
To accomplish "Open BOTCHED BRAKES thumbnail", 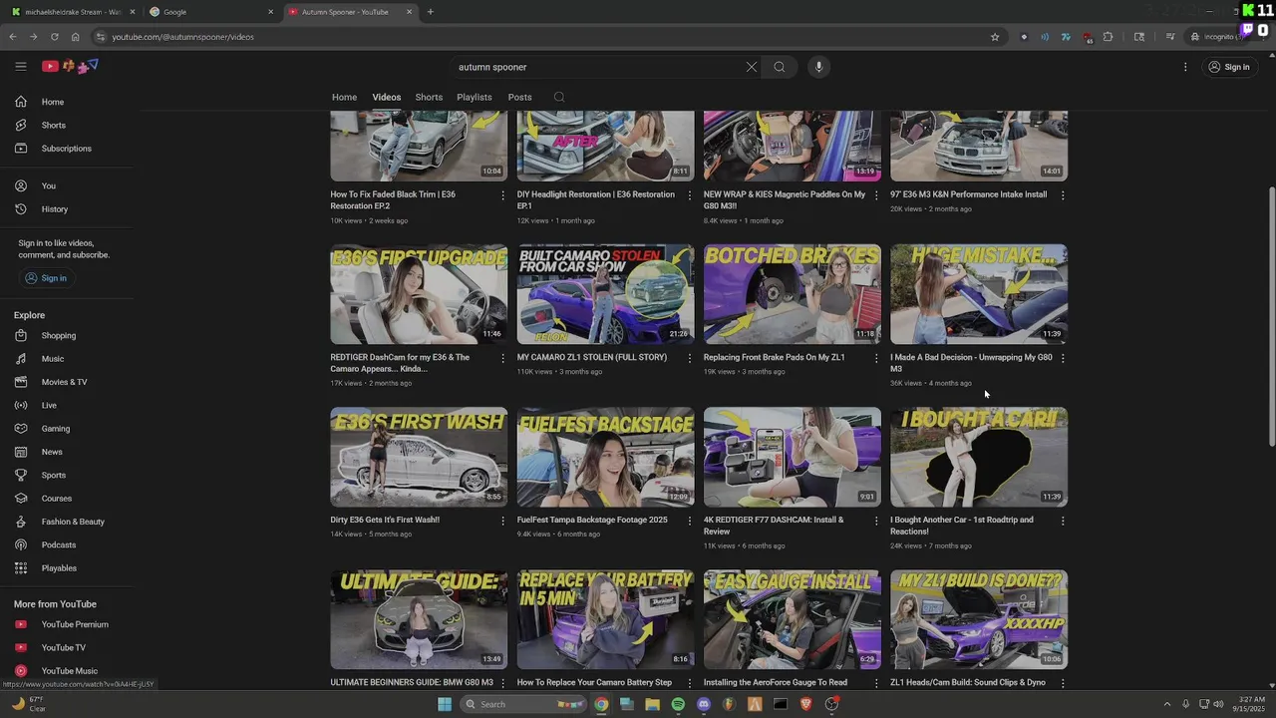I will click(793, 294).
